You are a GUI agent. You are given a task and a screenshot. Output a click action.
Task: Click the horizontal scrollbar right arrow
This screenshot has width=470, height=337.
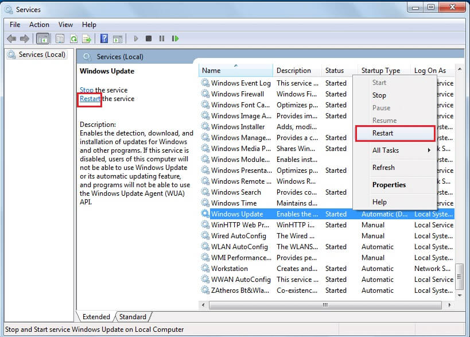click(449, 305)
